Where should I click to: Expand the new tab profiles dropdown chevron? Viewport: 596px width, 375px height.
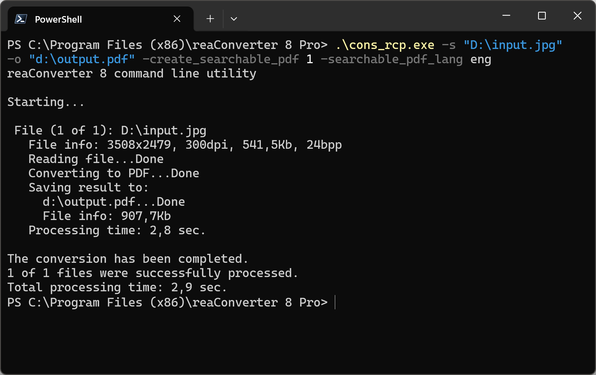(x=234, y=19)
